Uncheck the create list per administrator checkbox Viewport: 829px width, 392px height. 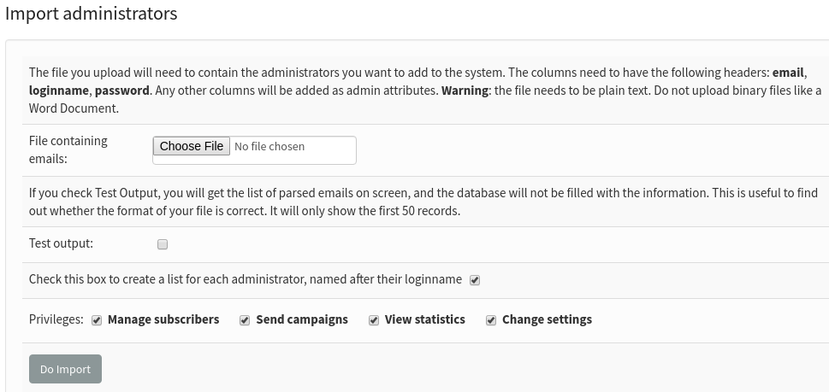(475, 280)
